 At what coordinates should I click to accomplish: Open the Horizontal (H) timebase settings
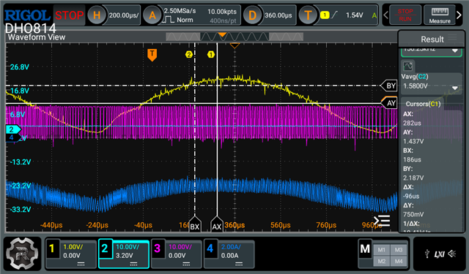click(97, 15)
